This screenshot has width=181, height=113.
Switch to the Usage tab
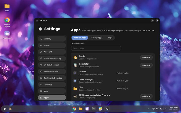click(x=110, y=38)
